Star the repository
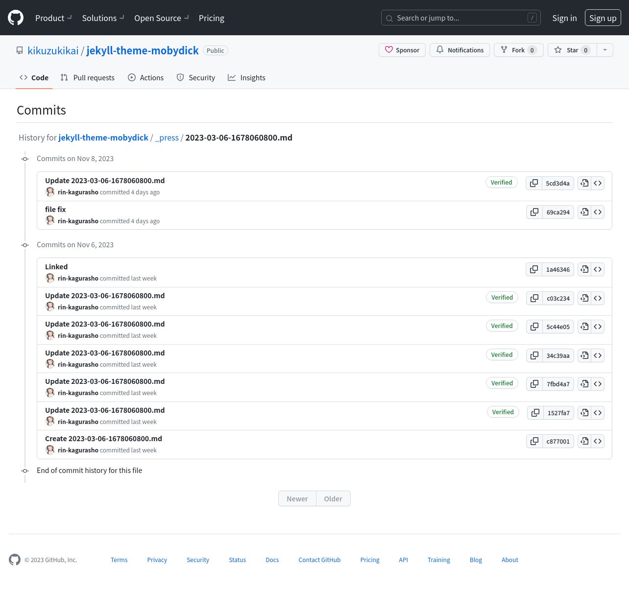Viewport: 629px width, 590px height. point(572,50)
